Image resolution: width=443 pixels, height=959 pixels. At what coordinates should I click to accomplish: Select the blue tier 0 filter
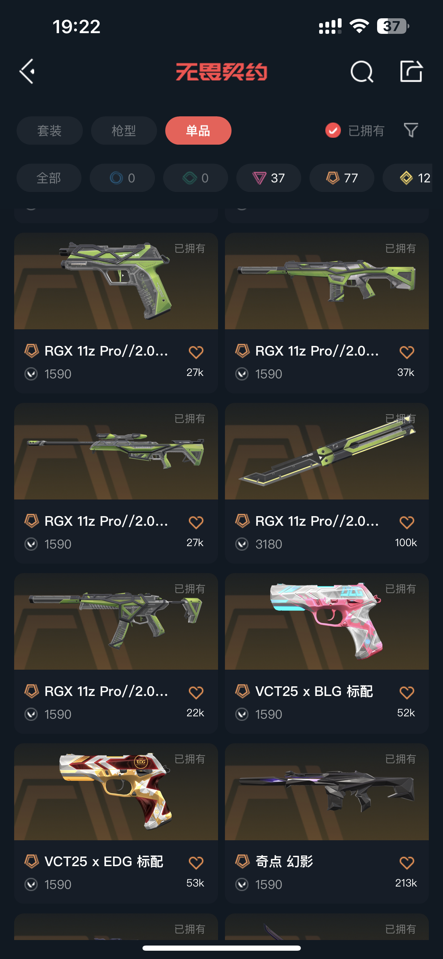click(x=122, y=178)
